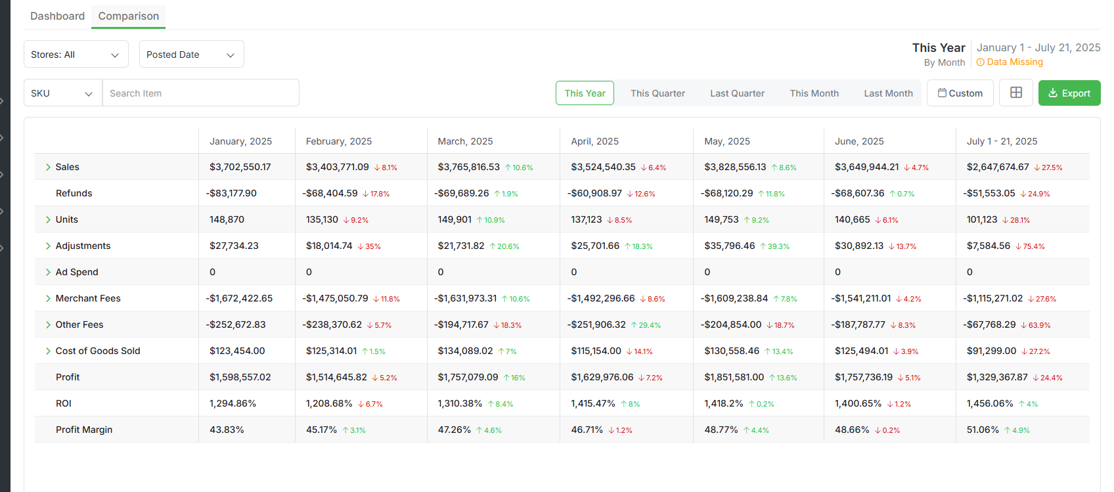
Task: Expand Cost of Goods Sold row
Action: pos(48,351)
